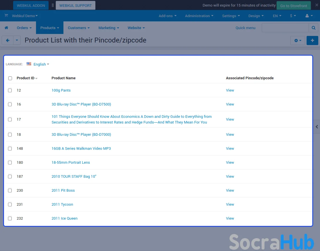Check the box for product 12

[10, 90]
